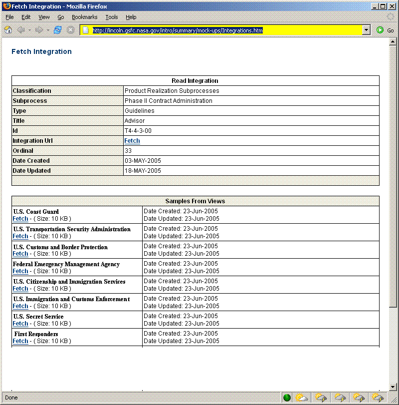The image size is (399, 405).
Task: Fetch the U.S. Secret Service sample
Action: tap(20, 324)
